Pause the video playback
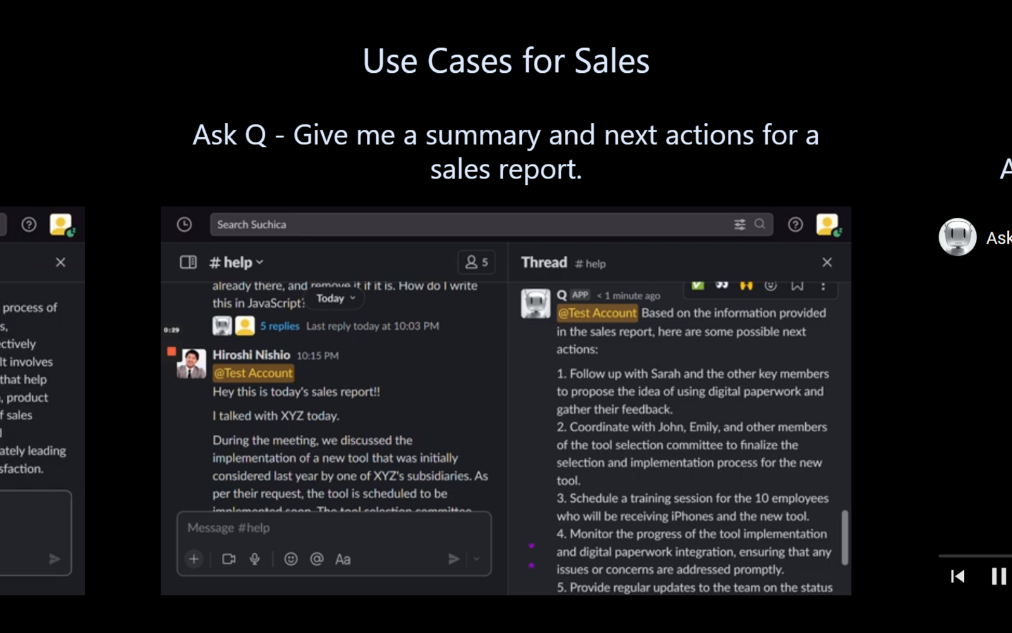This screenshot has width=1012, height=633. [999, 576]
